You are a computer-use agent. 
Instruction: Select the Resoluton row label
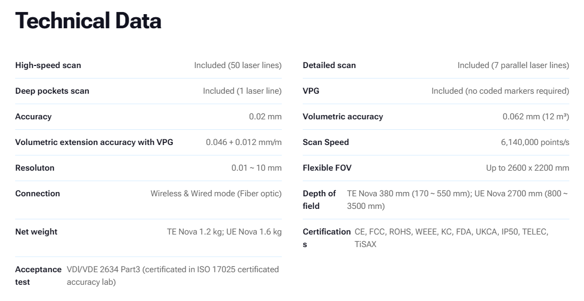[35, 168]
